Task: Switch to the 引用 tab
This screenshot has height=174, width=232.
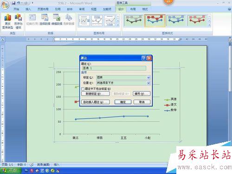Action: (58, 9)
